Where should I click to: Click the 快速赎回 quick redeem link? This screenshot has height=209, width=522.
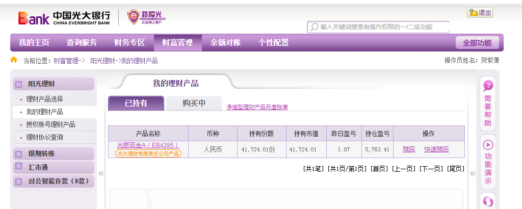(x=436, y=149)
